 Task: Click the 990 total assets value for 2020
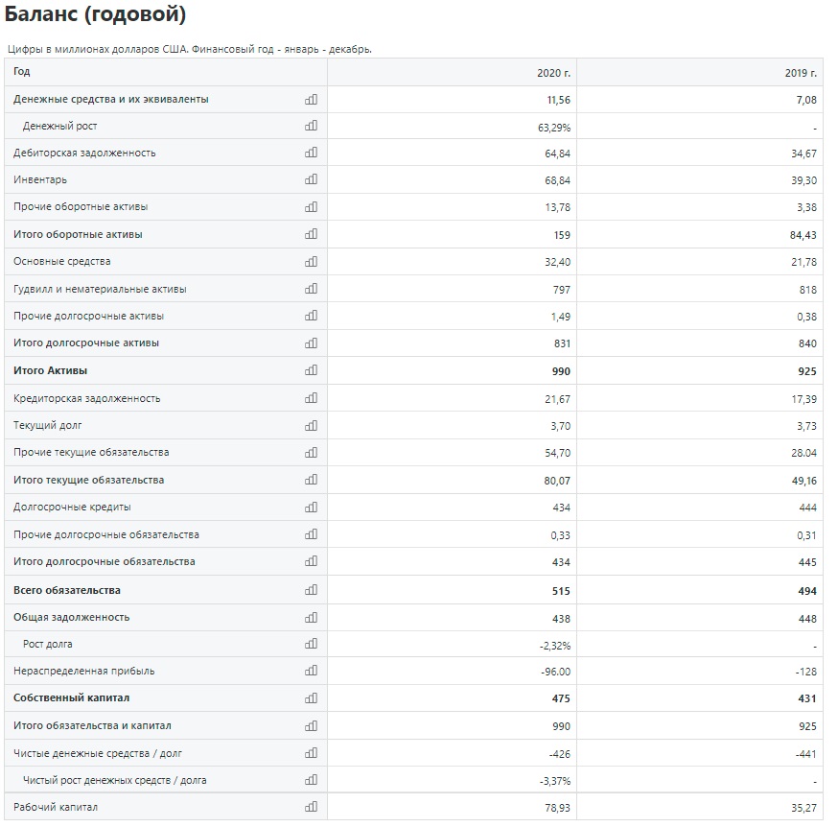tap(561, 371)
